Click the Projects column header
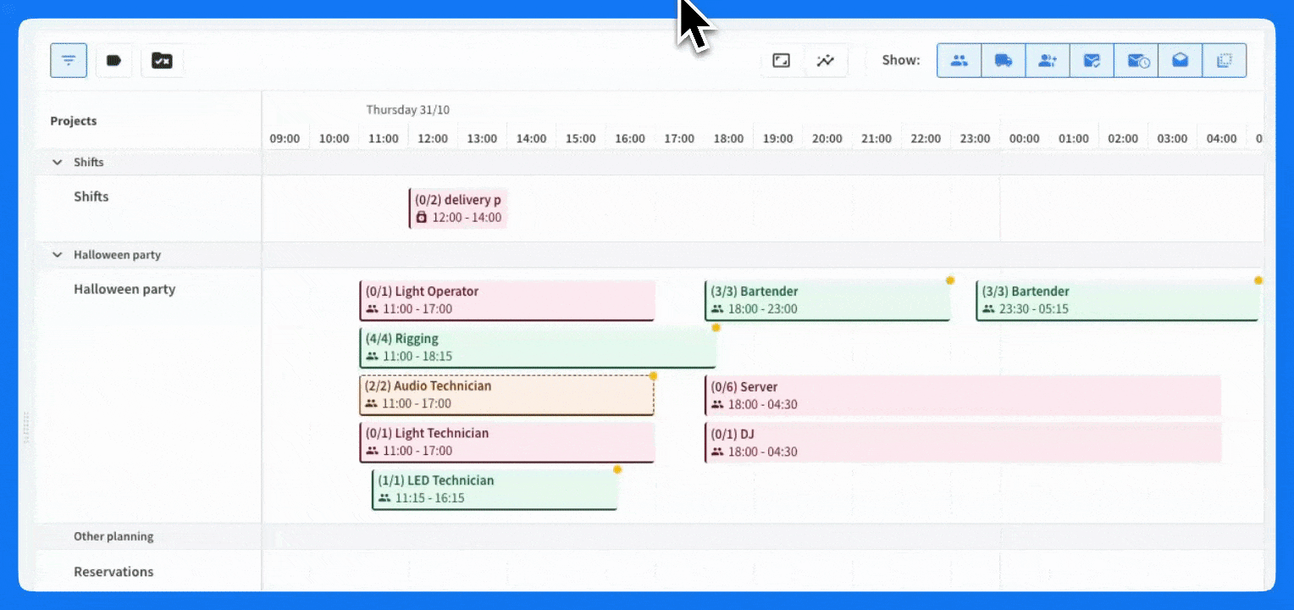The image size is (1294, 610). (x=74, y=120)
